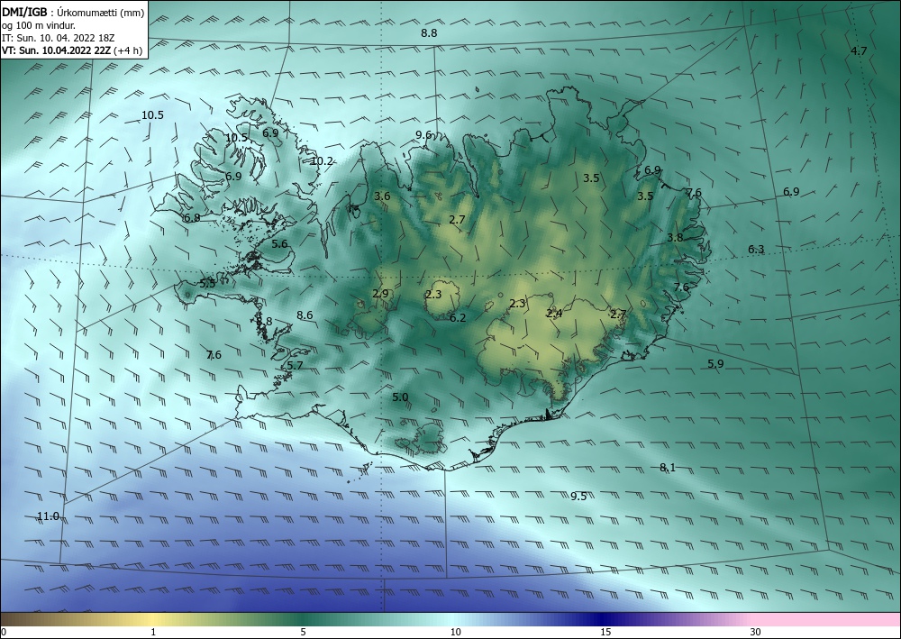
Task: Click the '15' tick label on the color scale
Action: point(605,632)
